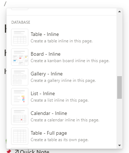
Task: Click the List - Inline thumbnail icon
Action: tap(20, 97)
